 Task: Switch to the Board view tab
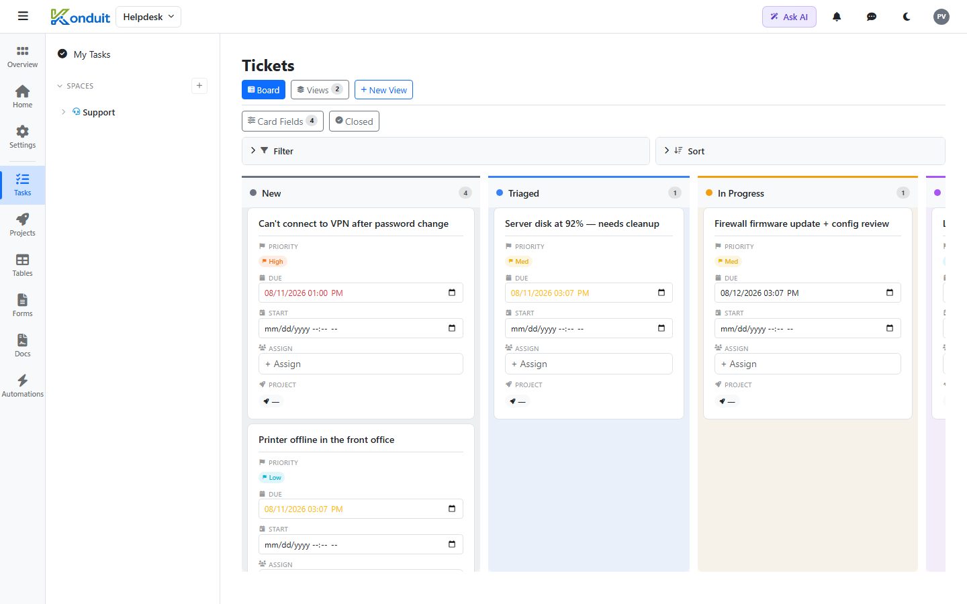[x=263, y=90]
